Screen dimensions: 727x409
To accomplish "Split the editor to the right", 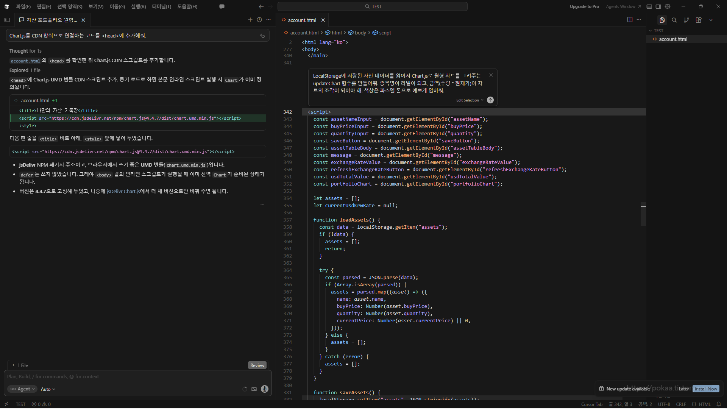I will [x=630, y=20].
